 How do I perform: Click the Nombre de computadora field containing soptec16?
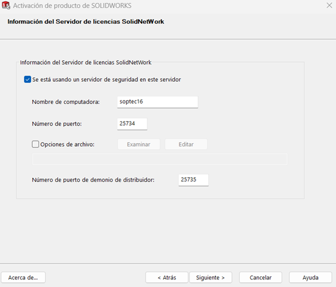(x=158, y=102)
